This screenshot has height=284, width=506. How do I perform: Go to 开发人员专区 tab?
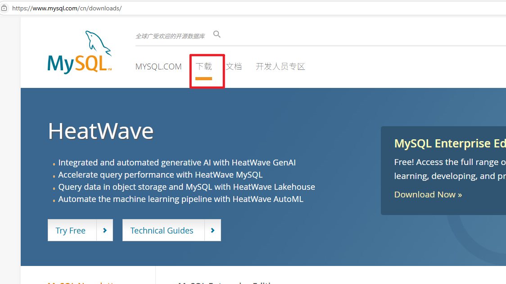coord(280,67)
